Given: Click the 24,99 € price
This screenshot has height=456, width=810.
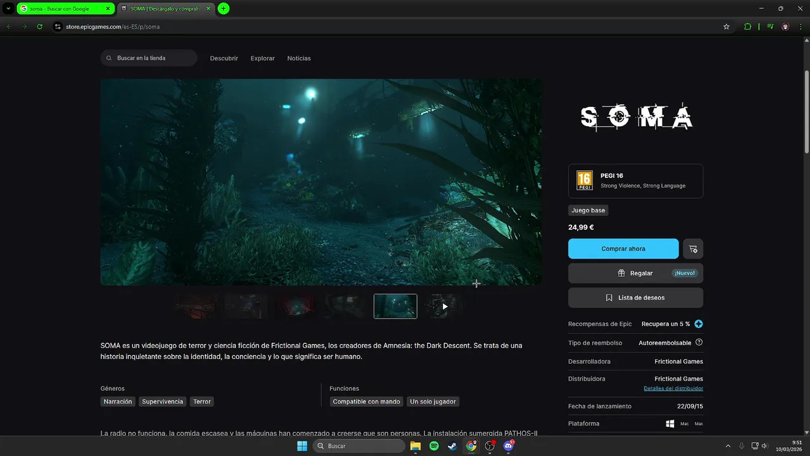Looking at the screenshot, I should pos(581,227).
